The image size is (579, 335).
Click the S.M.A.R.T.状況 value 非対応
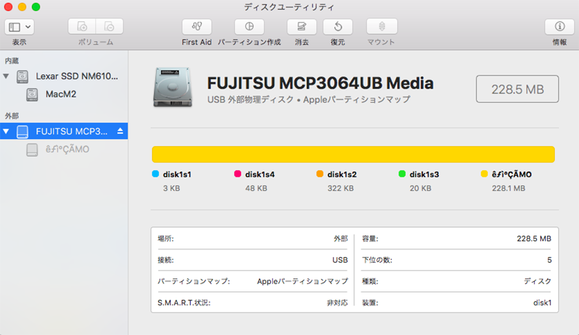click(x=337, y=303)
